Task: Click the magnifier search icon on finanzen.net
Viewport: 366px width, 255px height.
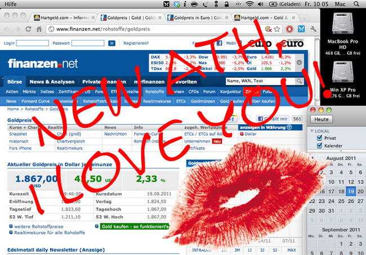Action: pyautogui.click(x=299, y=81)
